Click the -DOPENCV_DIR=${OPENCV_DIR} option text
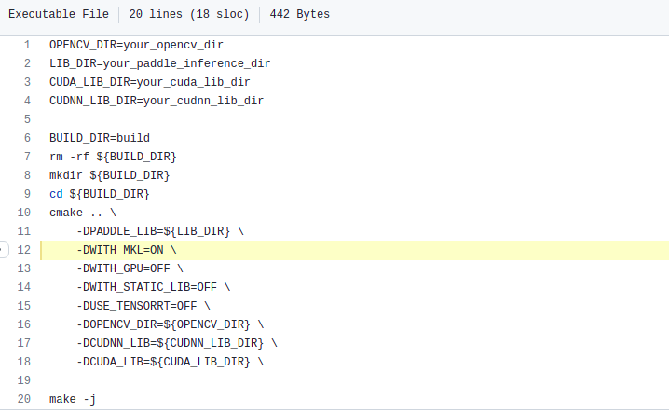 pyautogui.click(x=163, y=324)
